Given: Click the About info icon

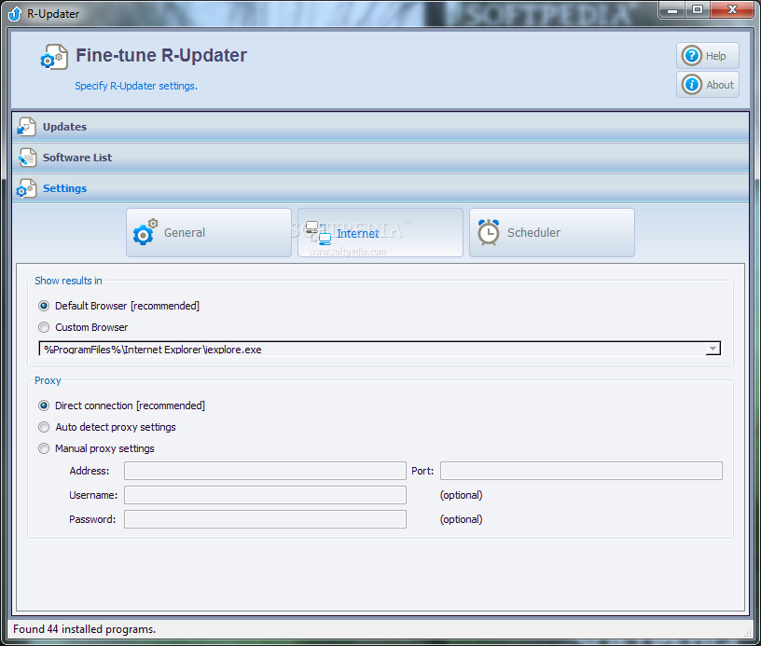Looking at the screenshot, I should point(692,85).
